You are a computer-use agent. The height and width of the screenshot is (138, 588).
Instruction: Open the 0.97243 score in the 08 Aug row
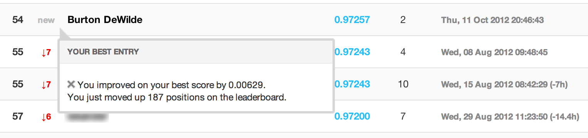click(352, 52)
